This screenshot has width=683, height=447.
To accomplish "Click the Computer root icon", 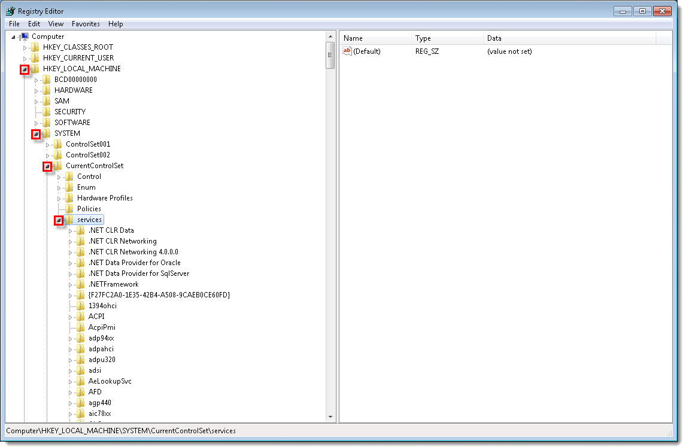I will [24, 36].
